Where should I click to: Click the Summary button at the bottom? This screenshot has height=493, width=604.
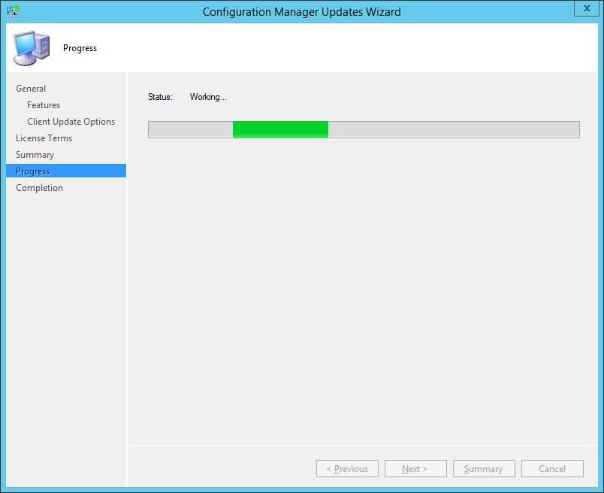point(484,468)
